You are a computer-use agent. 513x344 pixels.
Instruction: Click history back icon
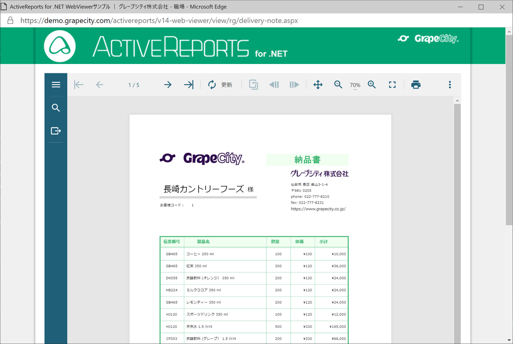pos(274,85)
